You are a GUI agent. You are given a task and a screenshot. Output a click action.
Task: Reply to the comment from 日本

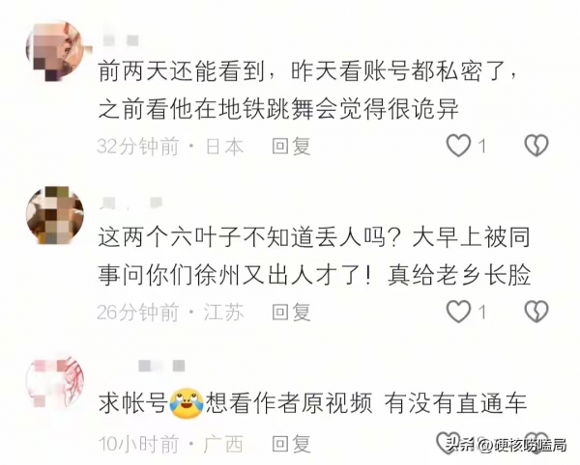pos(291,146)
